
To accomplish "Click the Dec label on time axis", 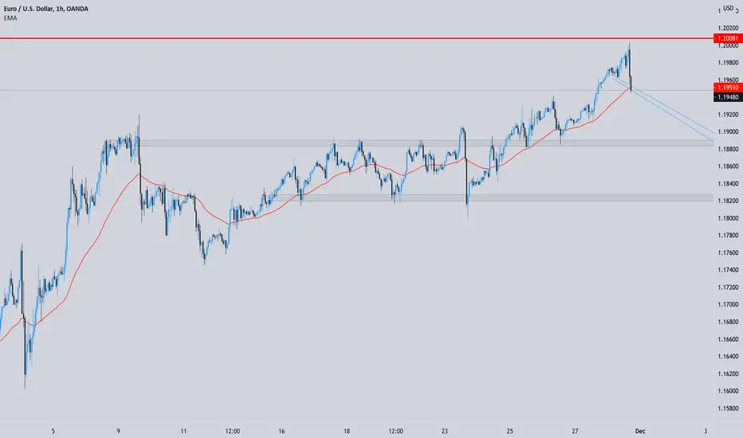I will click(640, 431).
